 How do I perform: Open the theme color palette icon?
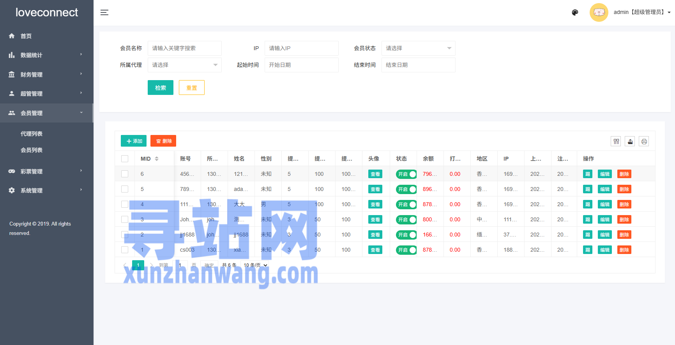pos(575,12)
